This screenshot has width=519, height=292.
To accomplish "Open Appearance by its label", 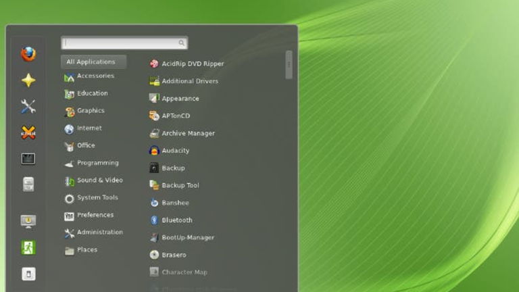I will click(x=180, y=99).
